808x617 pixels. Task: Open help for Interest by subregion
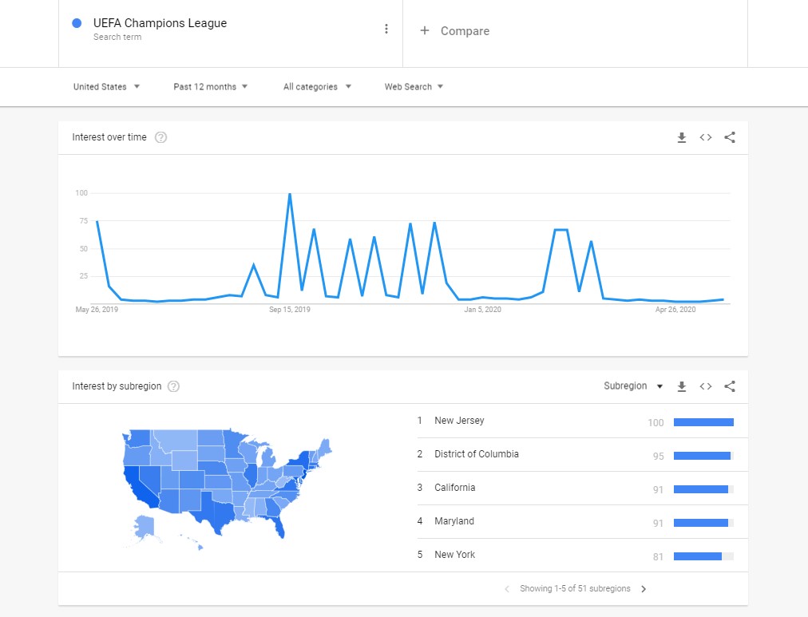tap(174, 386)
